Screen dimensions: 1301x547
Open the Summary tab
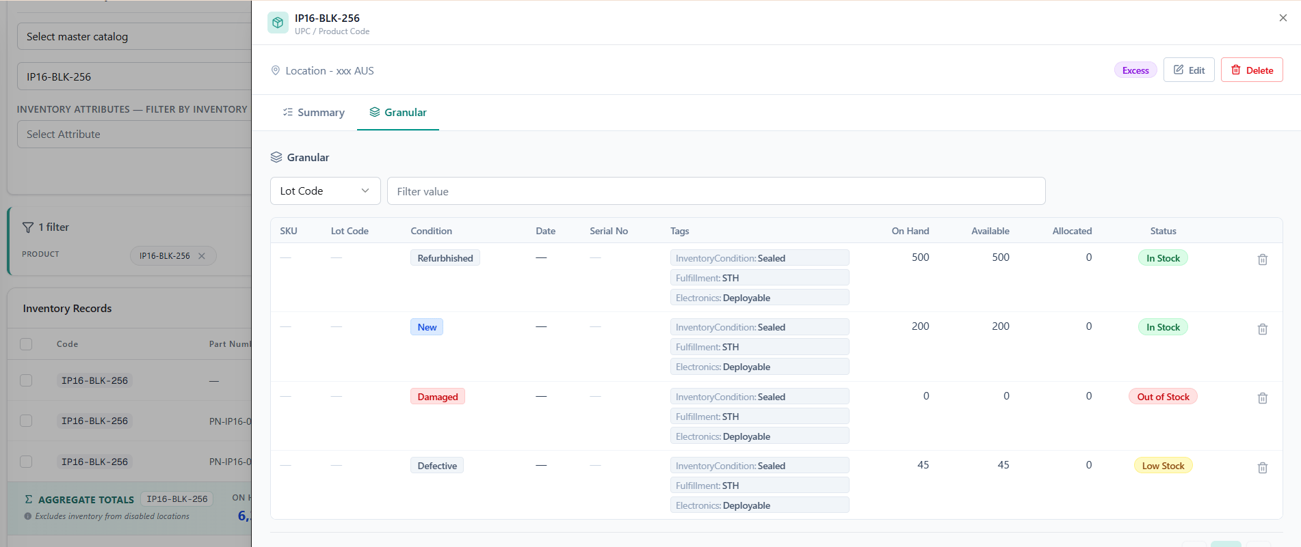tap(314, 113)
